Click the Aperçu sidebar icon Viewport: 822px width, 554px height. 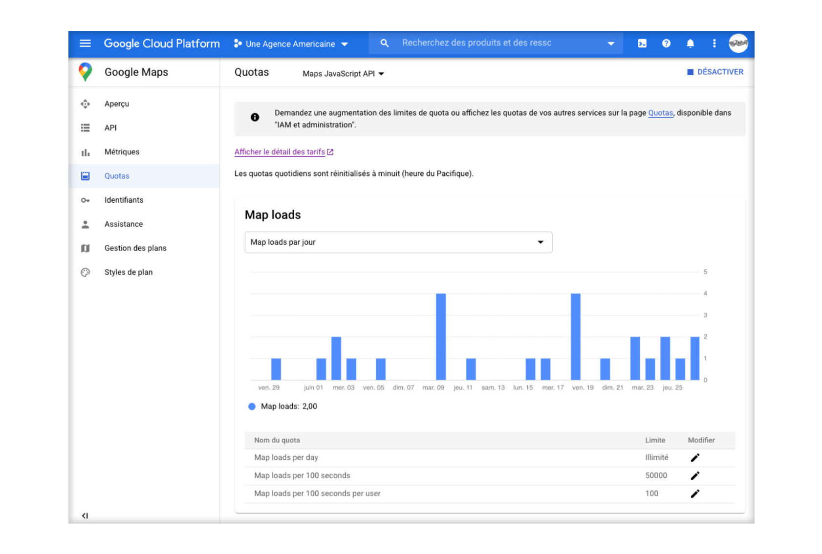click(86, 104)
